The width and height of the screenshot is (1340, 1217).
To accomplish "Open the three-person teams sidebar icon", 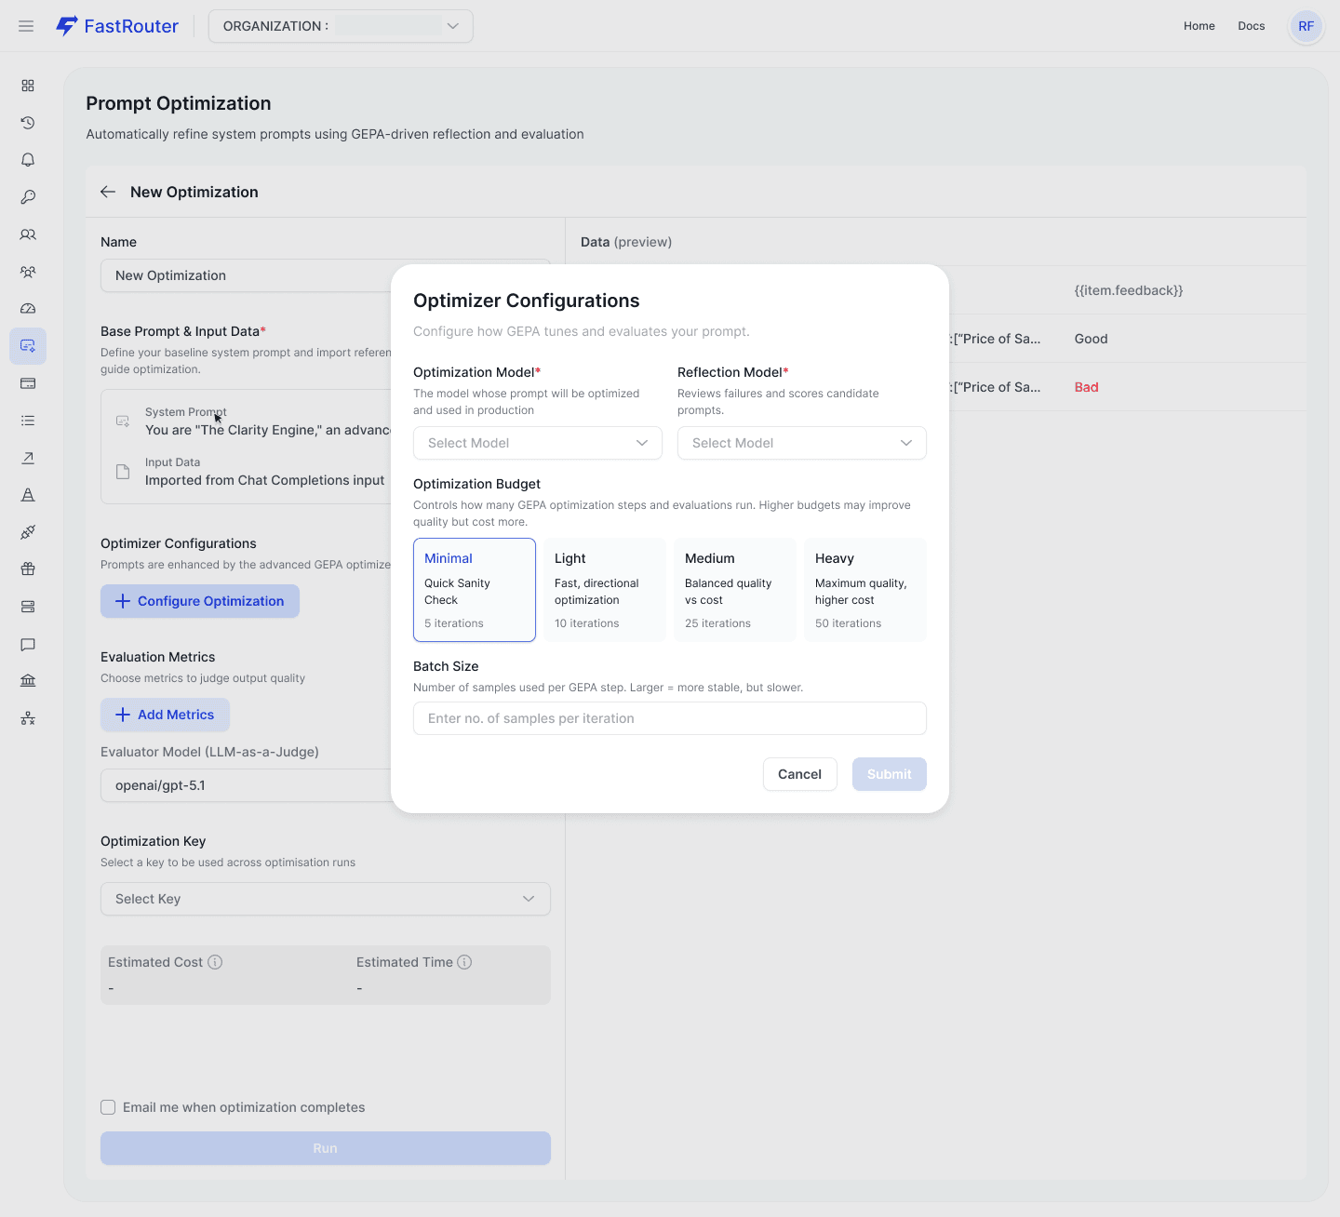I will point(28,272).
